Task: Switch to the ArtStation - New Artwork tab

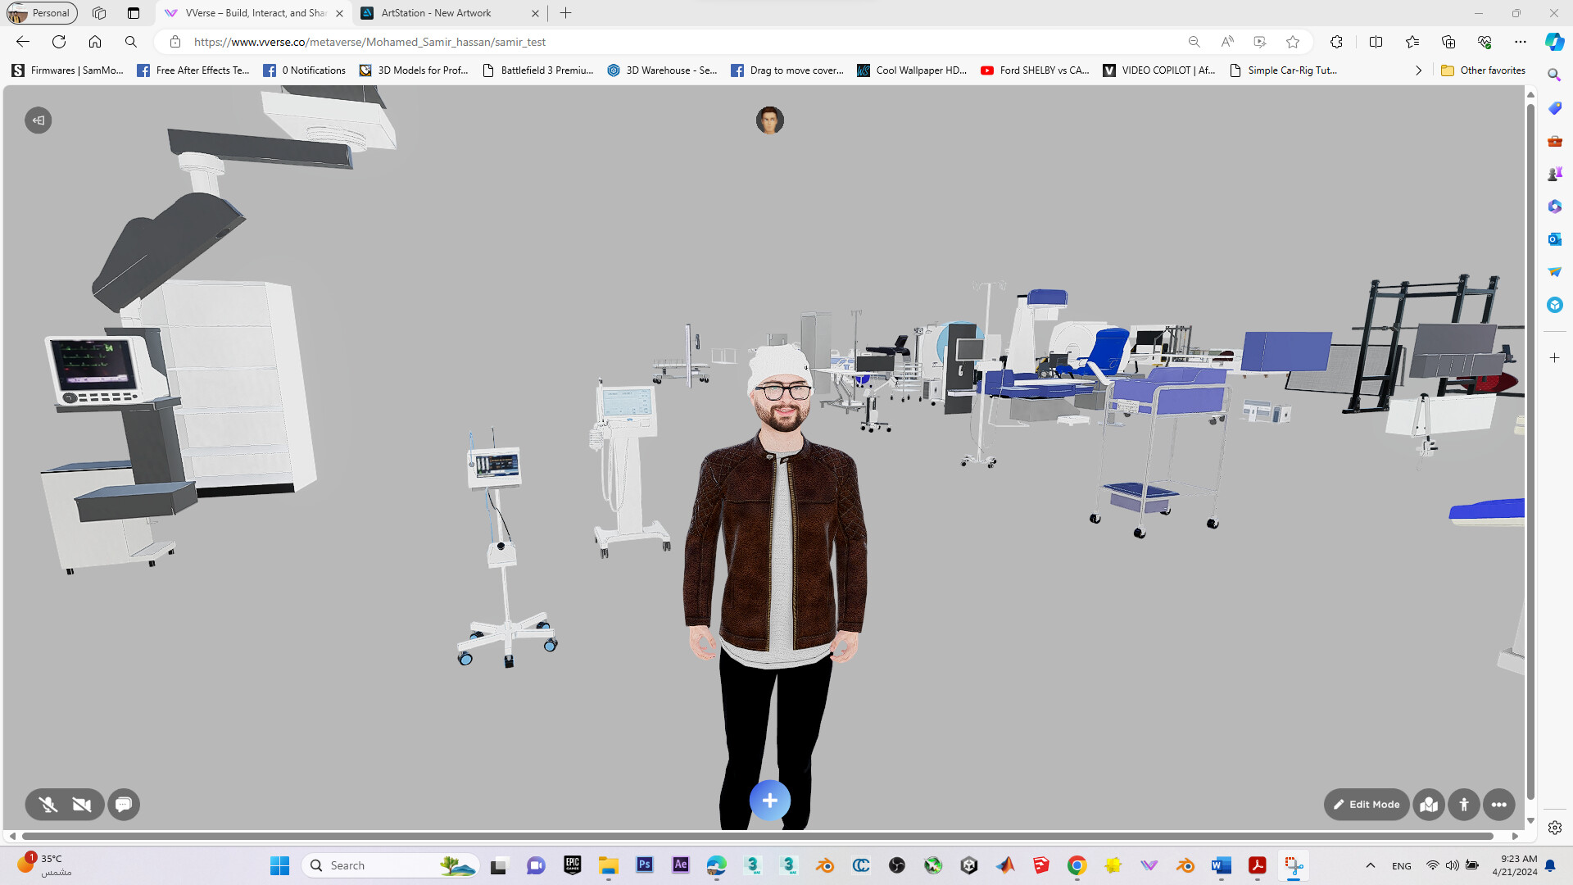Action: tap(436, 13)
